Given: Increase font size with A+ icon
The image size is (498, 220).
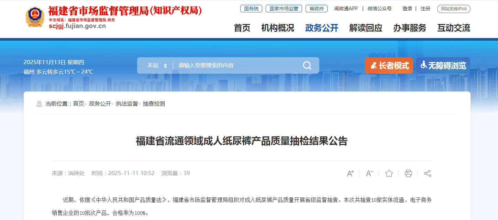Looking at the screenshot, I should [x=350, y=173].
